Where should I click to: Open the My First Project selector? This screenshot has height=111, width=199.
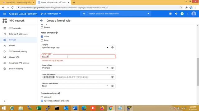[51, 14]
